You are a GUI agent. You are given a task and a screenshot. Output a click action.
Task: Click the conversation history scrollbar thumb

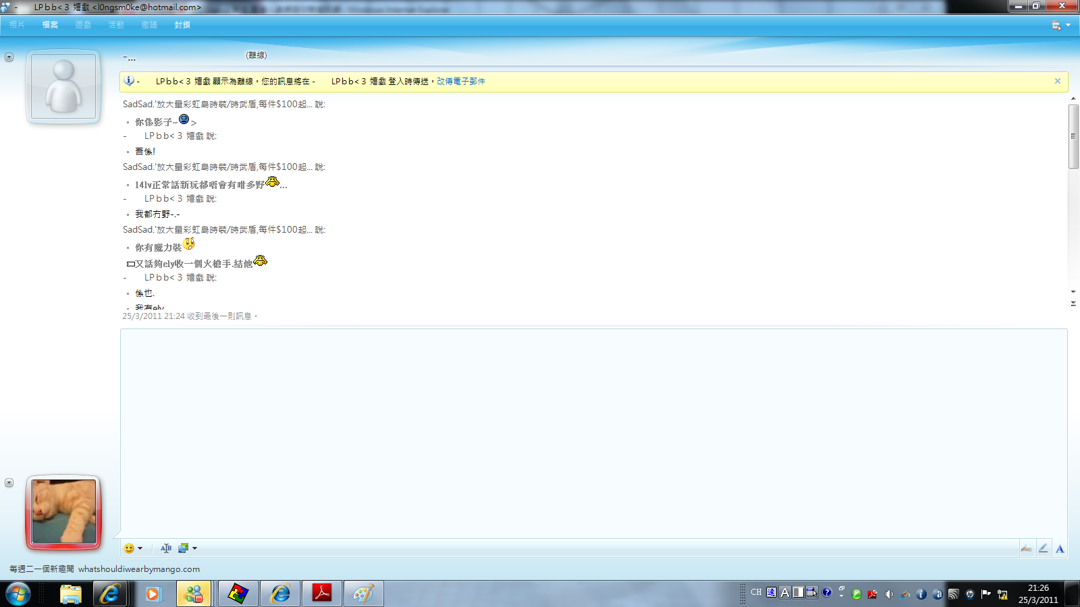click(1073, 136)
